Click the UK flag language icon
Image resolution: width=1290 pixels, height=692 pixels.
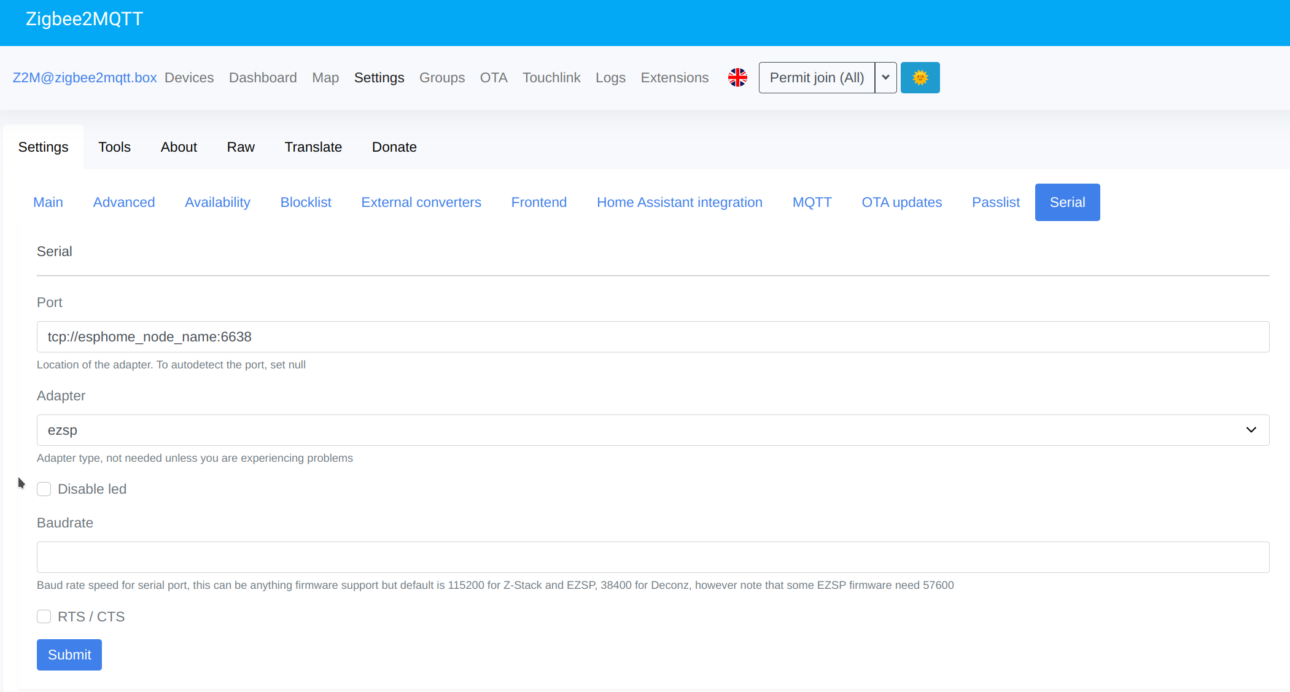(x=738, y=77)
